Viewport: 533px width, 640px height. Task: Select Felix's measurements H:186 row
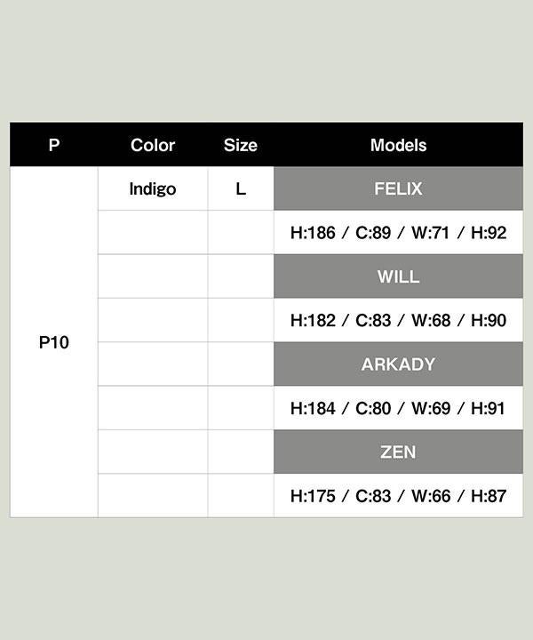pyautogui.click(x=399, y=233)
